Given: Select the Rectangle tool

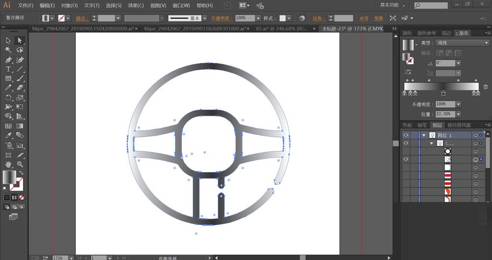Looking at the screenshot, I should [x=8, y=79].
